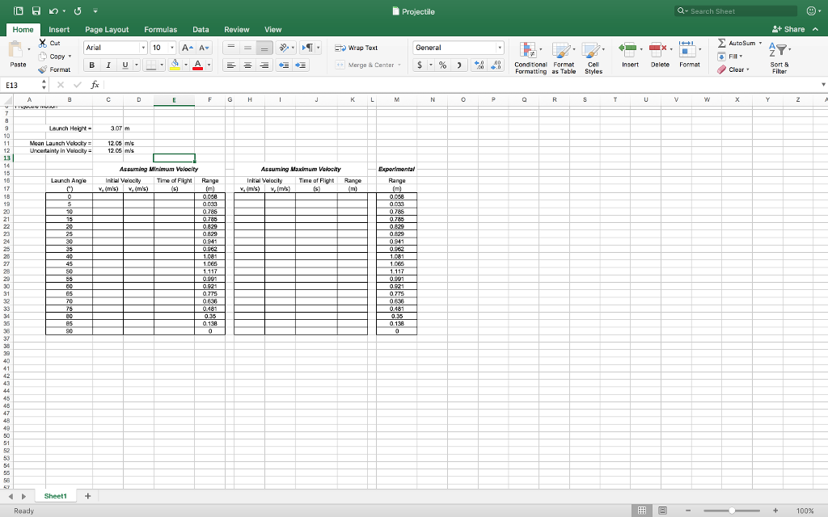
Task: Apply italic formatting
Action: pyautogui.click(x=108, y=64)
